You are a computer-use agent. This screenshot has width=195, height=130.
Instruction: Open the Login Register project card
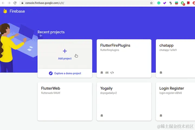tap(175, 102)
